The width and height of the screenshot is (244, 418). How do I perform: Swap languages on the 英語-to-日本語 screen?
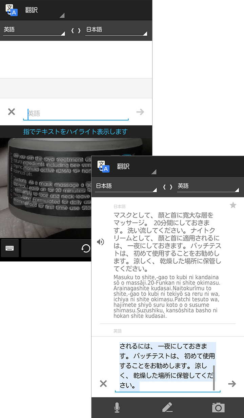tap(76, 30)
